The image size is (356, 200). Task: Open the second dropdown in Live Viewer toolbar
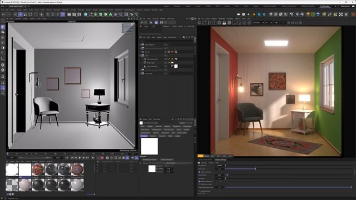[269, 23]
